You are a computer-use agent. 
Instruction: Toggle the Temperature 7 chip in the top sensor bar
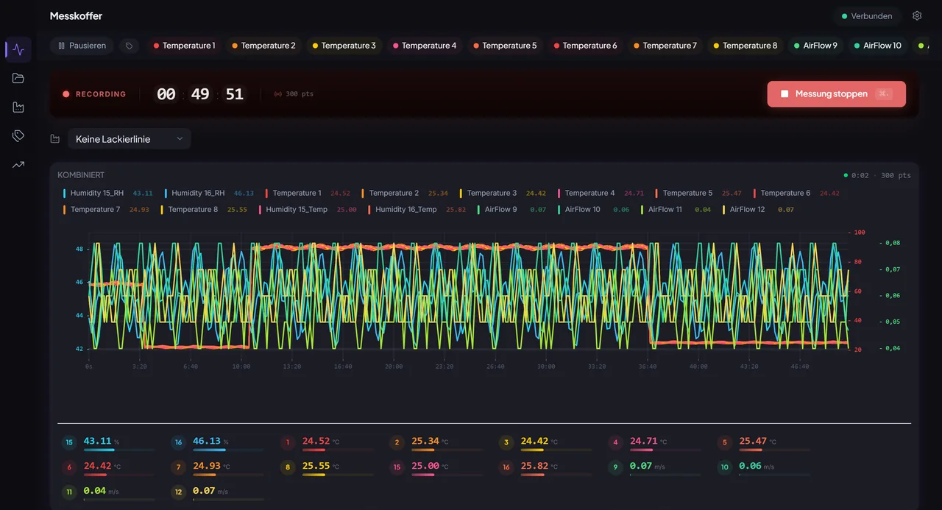[x=665, y=46]
